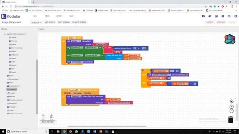The image size is (239, 134).
Task: Click the Copy Screen button
Action: 64,22
